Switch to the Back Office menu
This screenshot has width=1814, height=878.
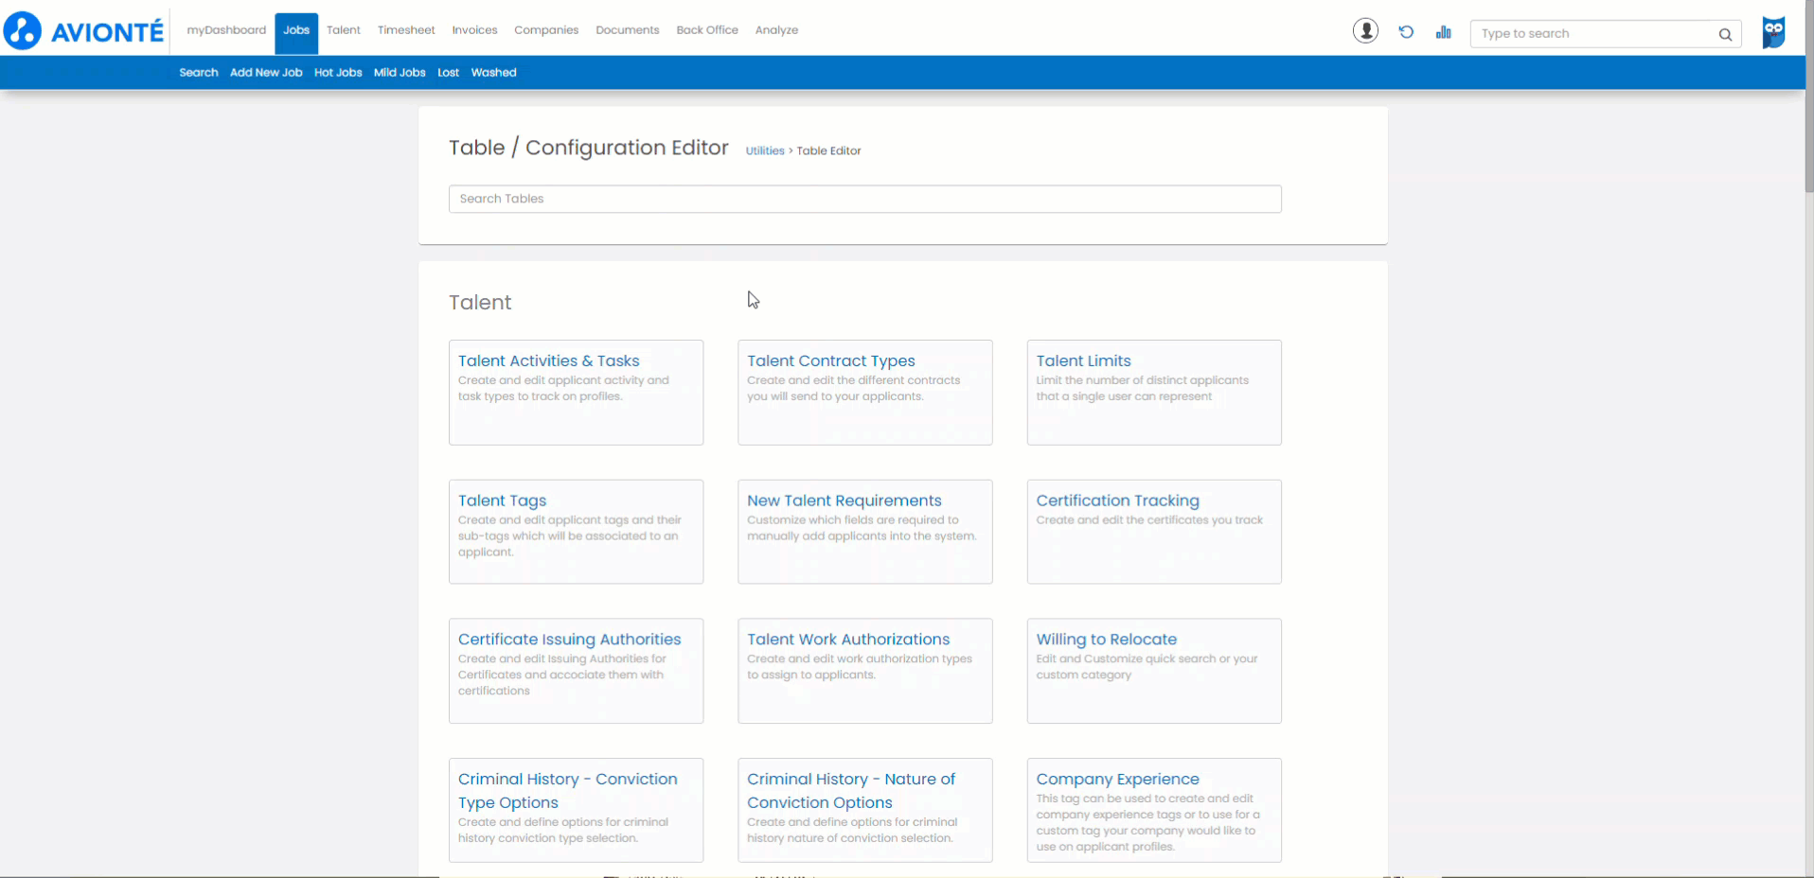[706, 30]
